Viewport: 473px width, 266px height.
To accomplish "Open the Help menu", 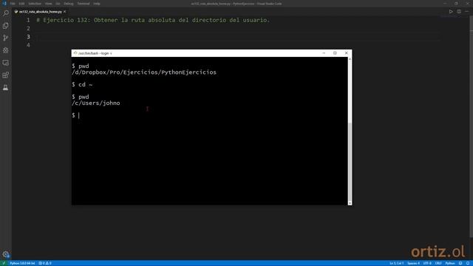I will click(x=97, y=4).
